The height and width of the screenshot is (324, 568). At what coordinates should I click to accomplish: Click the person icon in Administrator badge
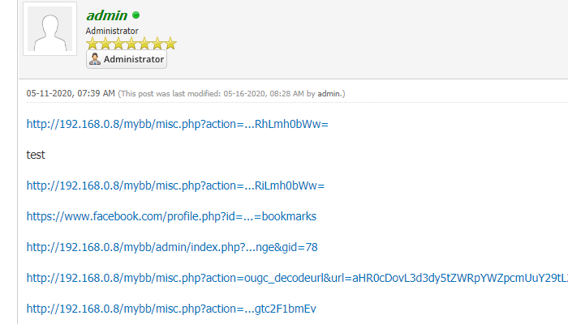[x=95, y=59]
